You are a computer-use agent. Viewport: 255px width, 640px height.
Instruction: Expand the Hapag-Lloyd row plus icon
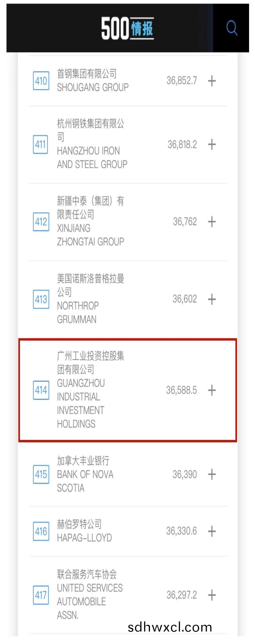point(212,531)
